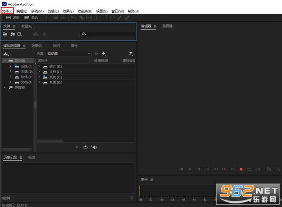This screenshot has height=207, width=282.
Task: Click the editor Pause button
Action: 199,169
